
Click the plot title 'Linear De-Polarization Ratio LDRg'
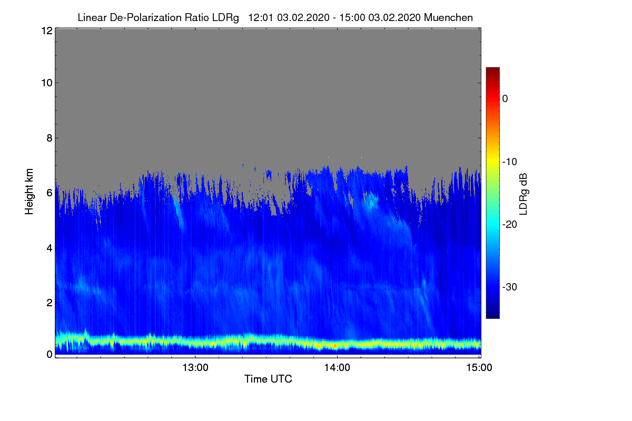coord(158,17)
